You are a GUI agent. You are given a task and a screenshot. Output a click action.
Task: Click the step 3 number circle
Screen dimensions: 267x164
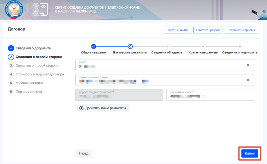11,65
